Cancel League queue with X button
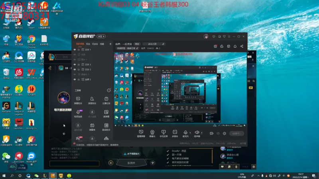 click(111, 163)
